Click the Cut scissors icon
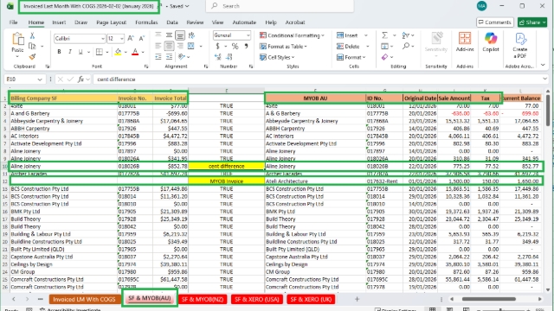 pos(32,35)
